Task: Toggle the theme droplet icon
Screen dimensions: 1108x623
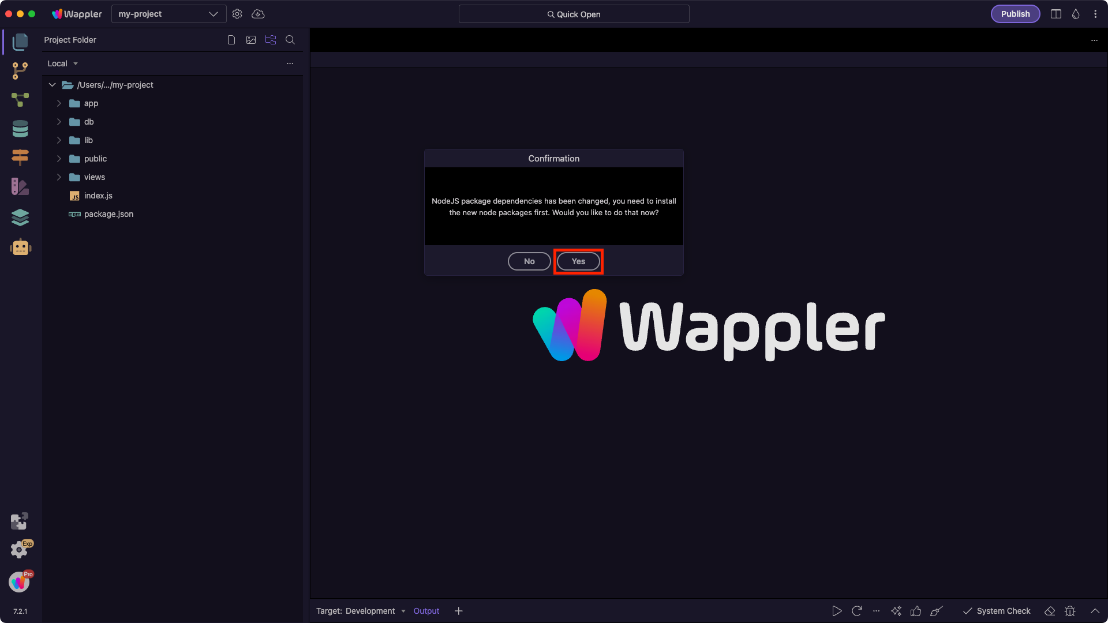Action: click(1076, 14)
